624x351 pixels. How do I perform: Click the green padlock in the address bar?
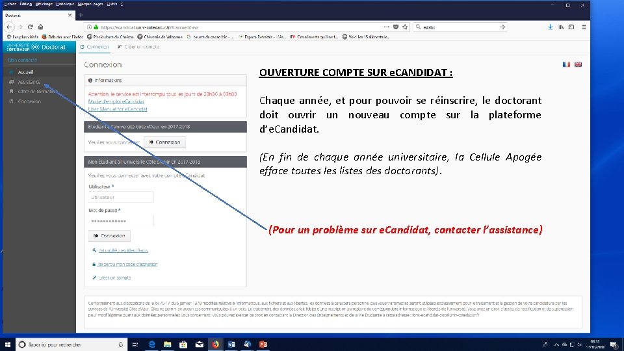click(96, 27)
